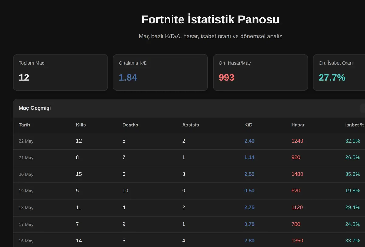The height and width of the screenshot is (247, 365).
Task: Click the K/D value 2.40
Action: pos(249,141)
